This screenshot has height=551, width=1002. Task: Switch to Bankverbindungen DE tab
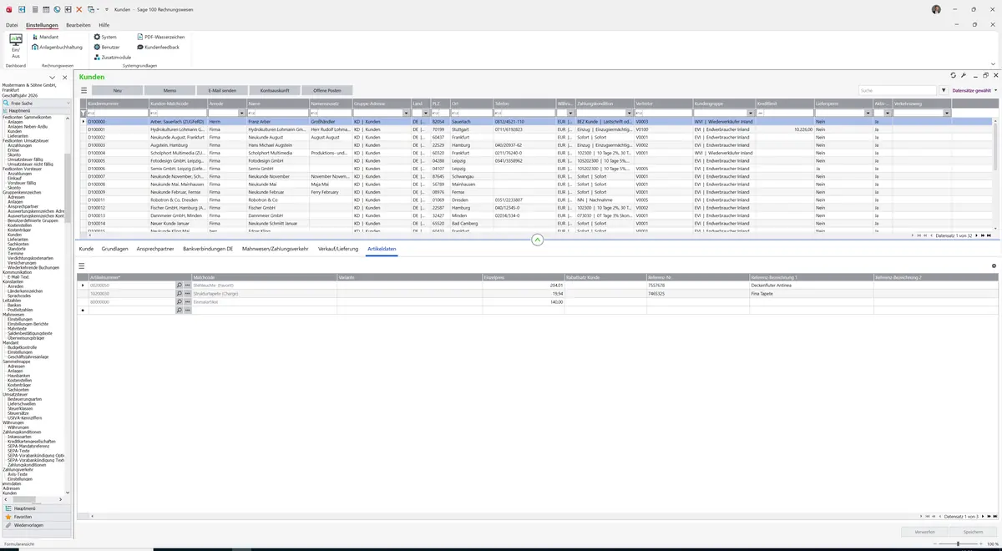(209, 249)
